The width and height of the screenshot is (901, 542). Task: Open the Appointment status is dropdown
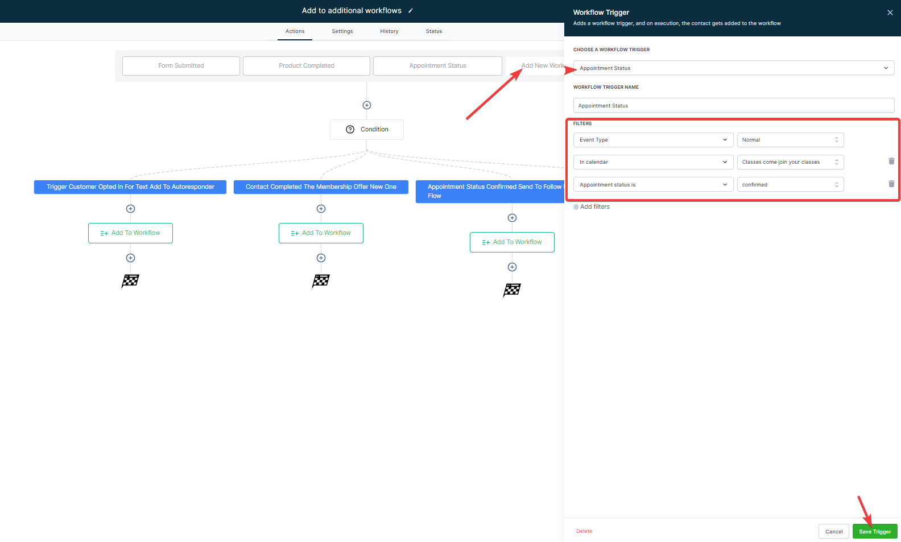click(654, 184)
